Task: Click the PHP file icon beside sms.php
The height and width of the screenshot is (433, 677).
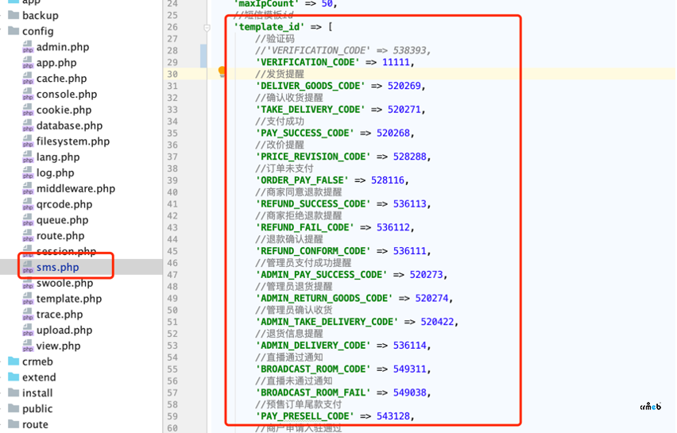Action: (28, 268)
